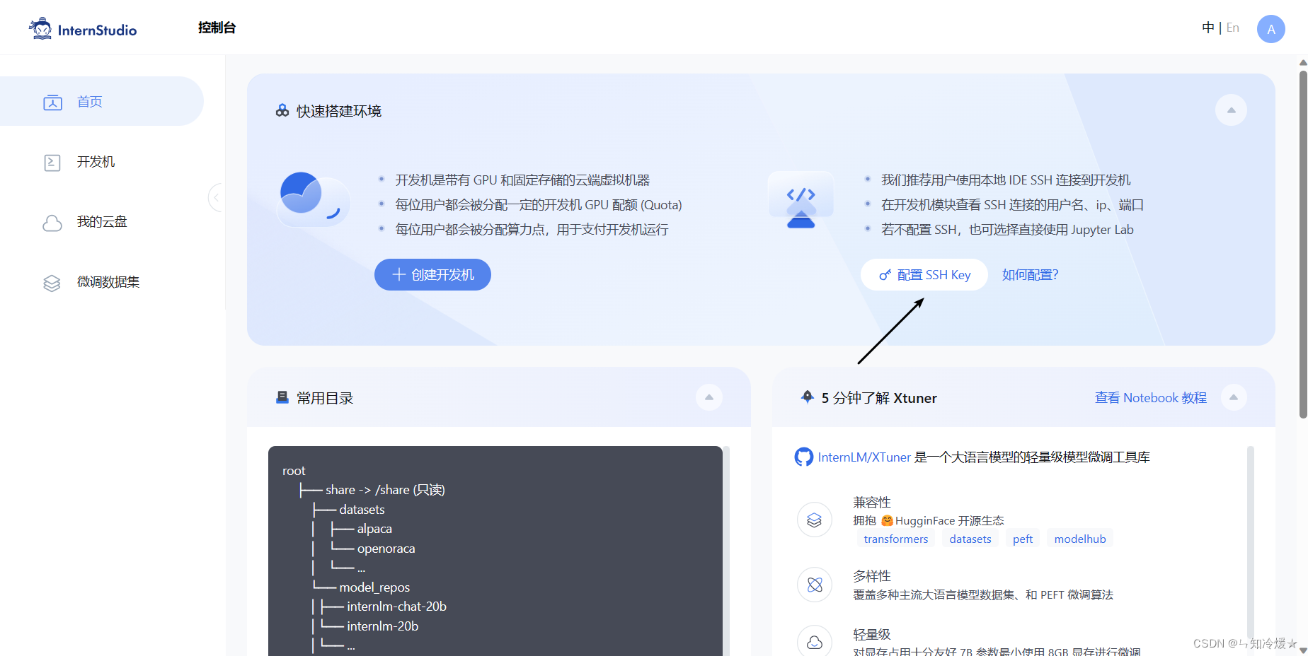Click '开发机是带有 GPU 和固定存储的云端虚拟机器' text
Image resolution: width=1308 pixels, height=656 pixels.
pyautogui.click(x=522, y=180)
